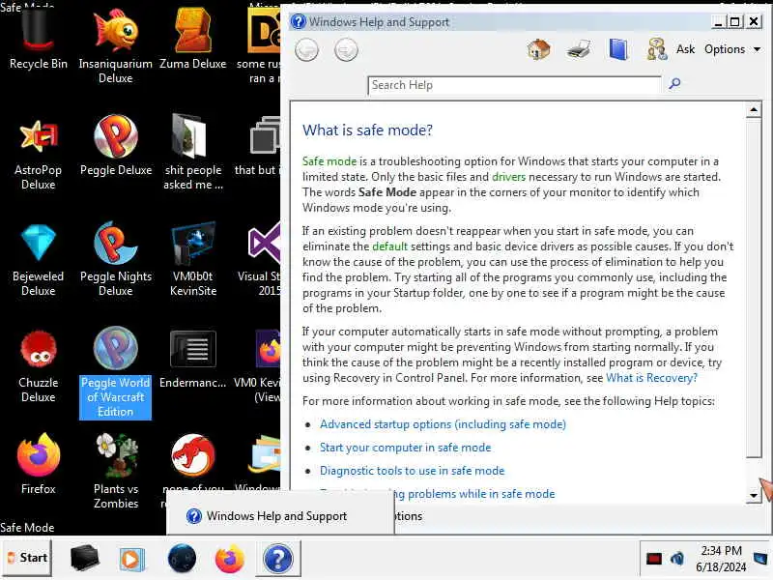This screenshot has width=773, height=580.
Task: Open the green Safe mode glossary link
Action: [329, 161]
